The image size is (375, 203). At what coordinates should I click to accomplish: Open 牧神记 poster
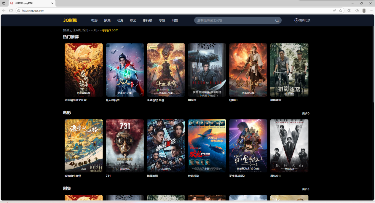coord(248,70)
